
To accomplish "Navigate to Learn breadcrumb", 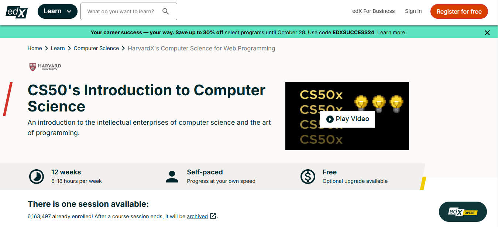I will [x=58, y=48].
